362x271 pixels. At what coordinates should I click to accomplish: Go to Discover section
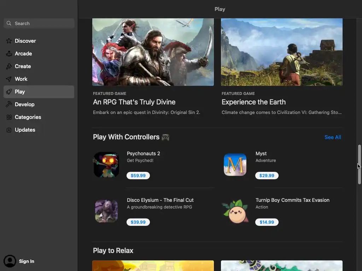coord(39,41)
